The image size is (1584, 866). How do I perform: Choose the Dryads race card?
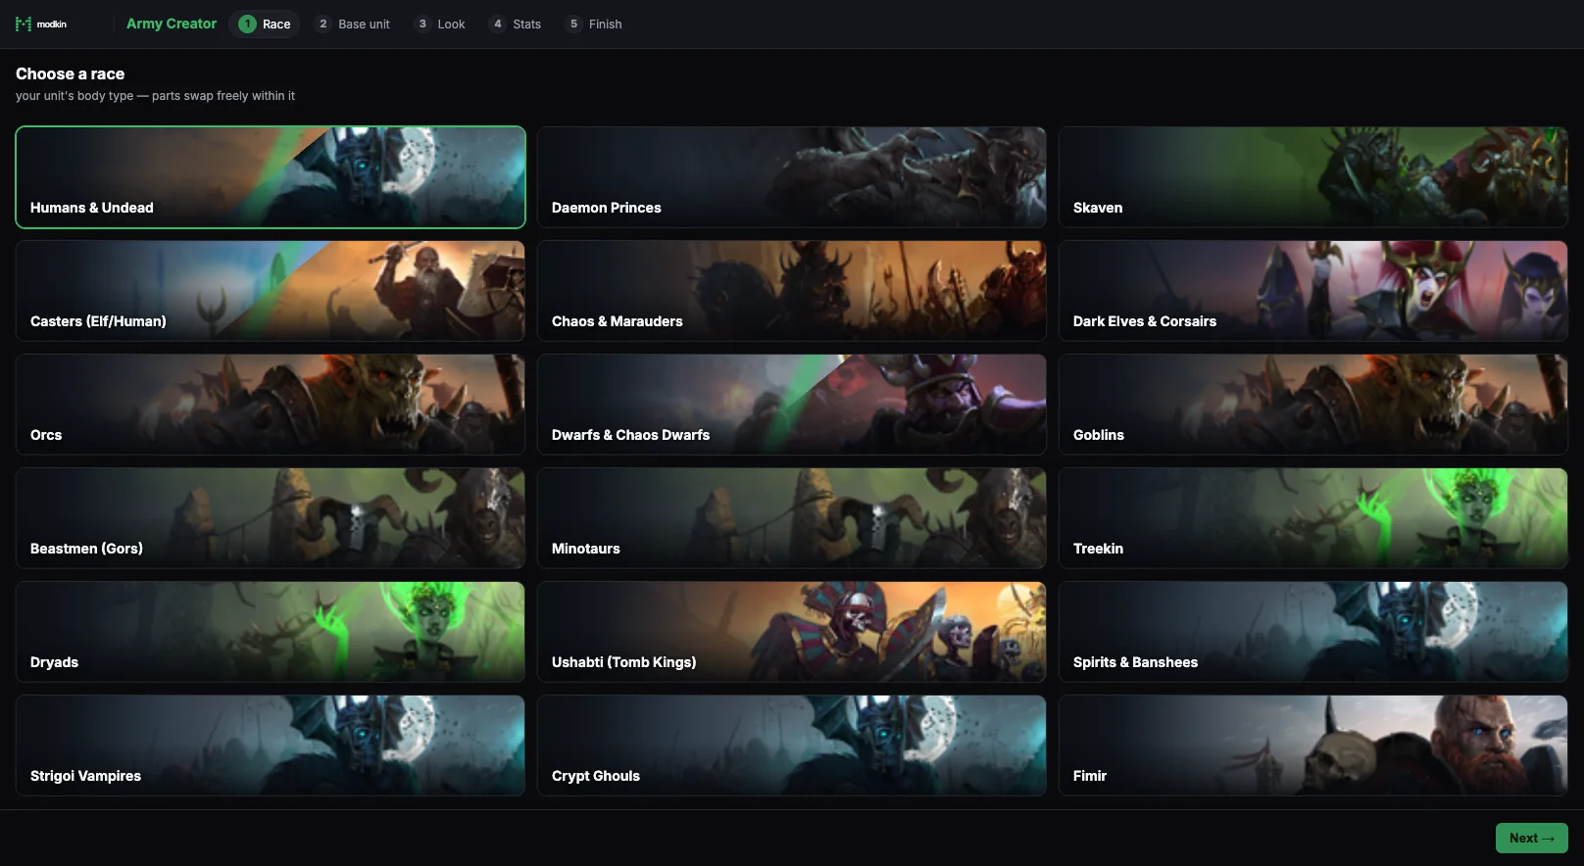point(271,632)
